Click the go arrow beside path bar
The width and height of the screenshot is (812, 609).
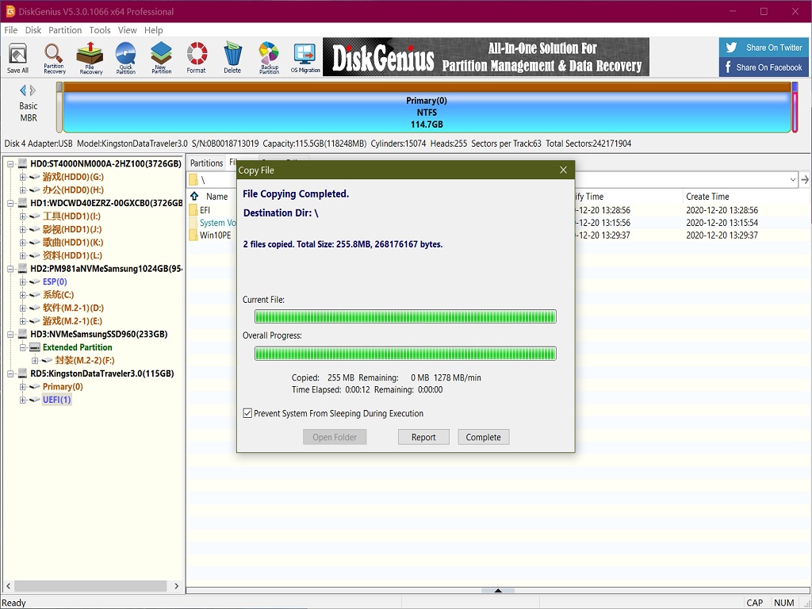pos(805,180)
